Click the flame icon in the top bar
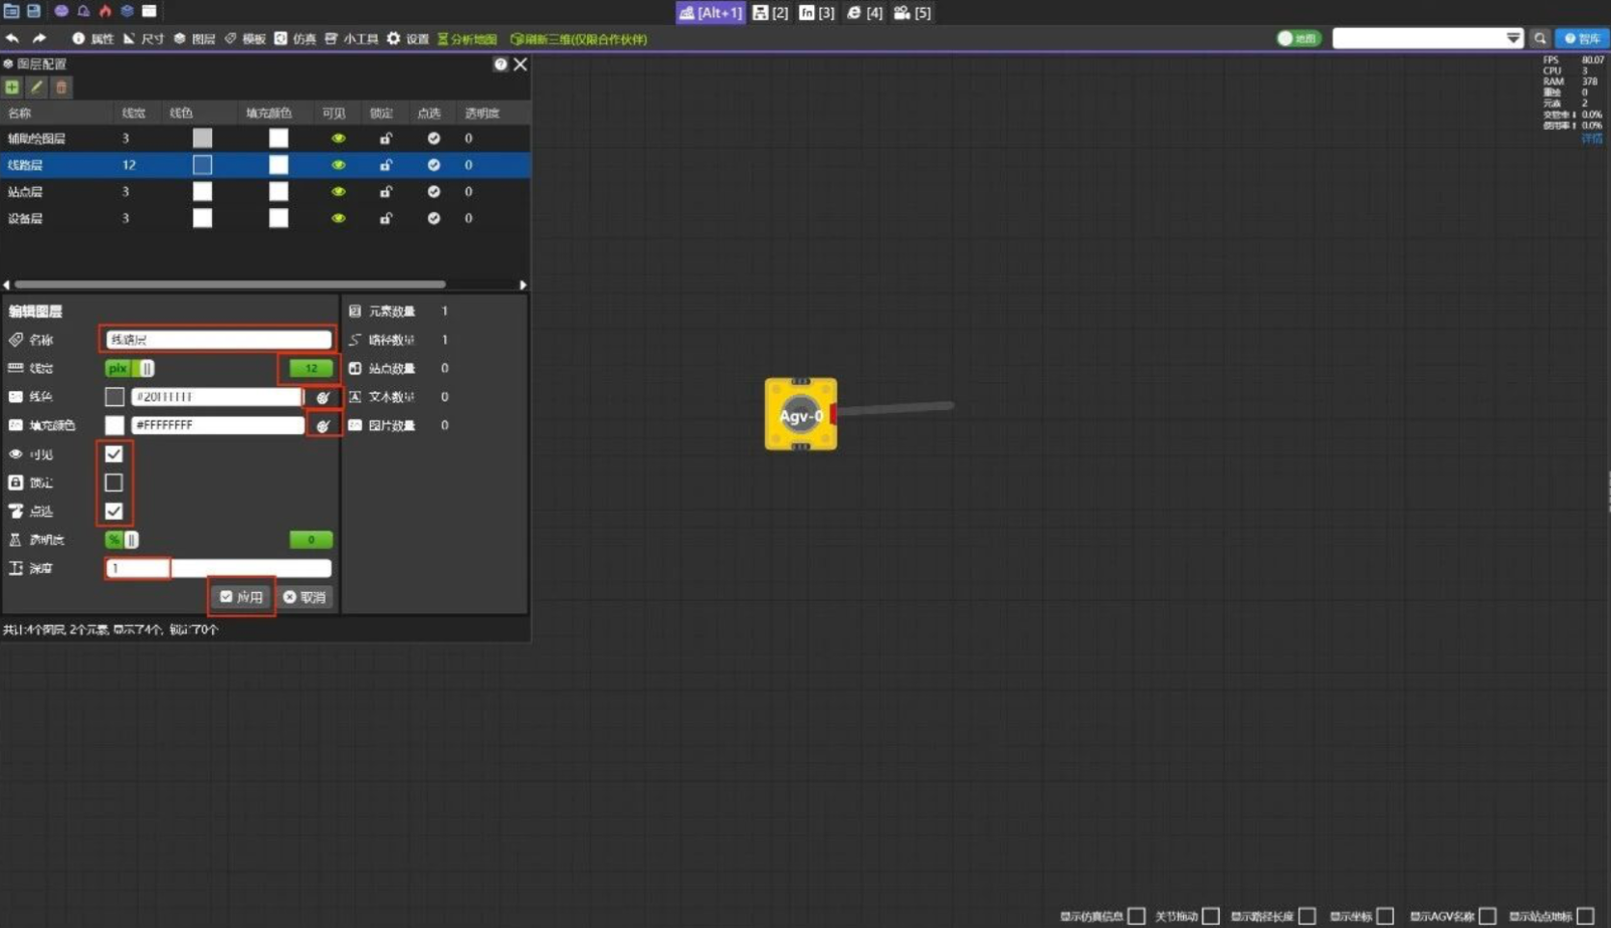The image size is (1611, 928). point(105,11)
